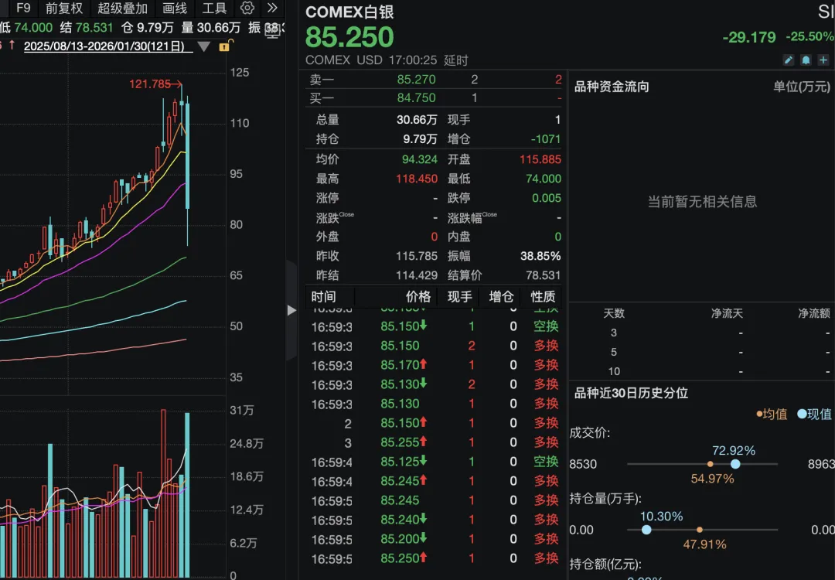
Task: Click the 振幅 38.85% value
Action: (x=540, y=256)
